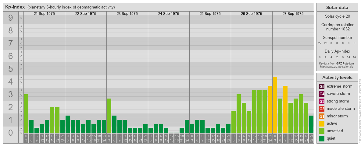Viewport: 361px width, 146px height.
Task: Click the G3 strong storm icon
Action: click(x=322, y=101)
